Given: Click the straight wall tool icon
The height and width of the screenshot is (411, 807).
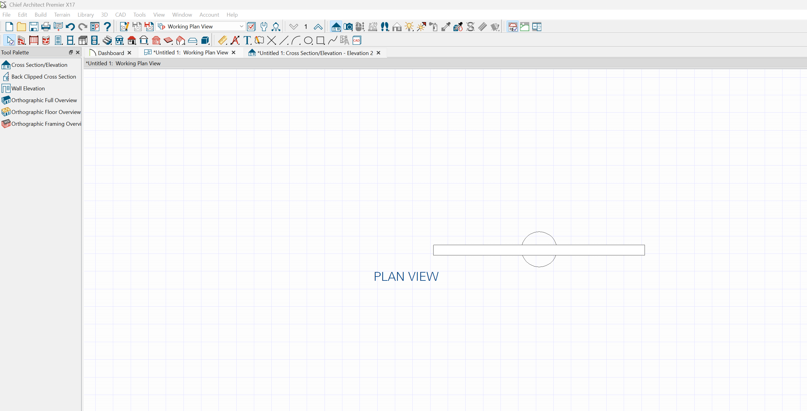Looking at the screenshot, I should [x=21, y=40].
